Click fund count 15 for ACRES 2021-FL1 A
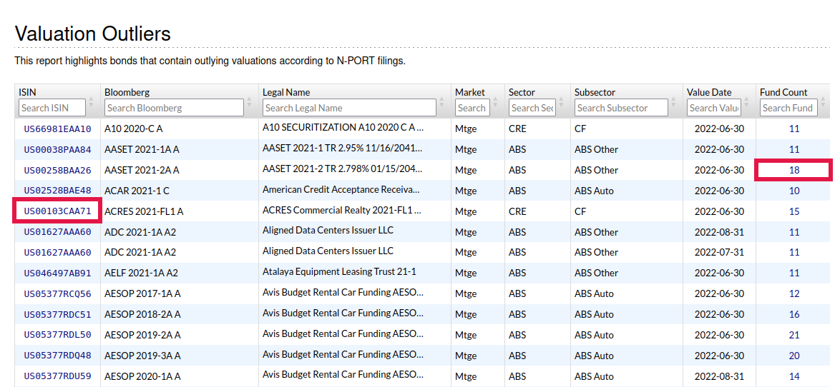 point(794,212)
